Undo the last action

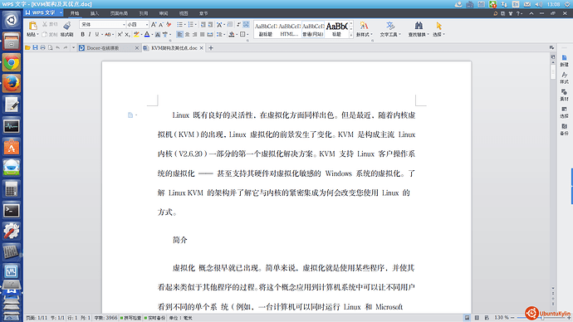pos(58,47)
